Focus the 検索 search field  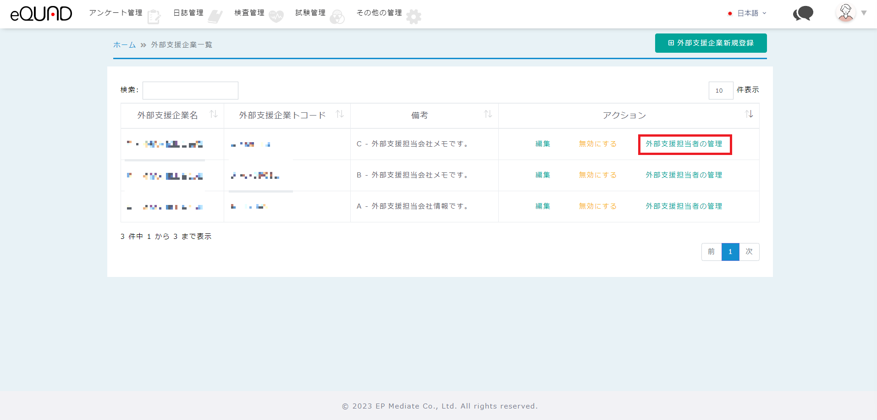coord(190,90)
